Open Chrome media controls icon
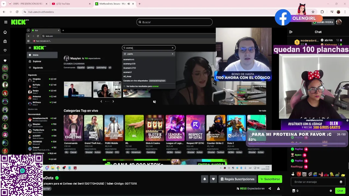This screenshot has height=196, width=349. (x=332, y=12)
